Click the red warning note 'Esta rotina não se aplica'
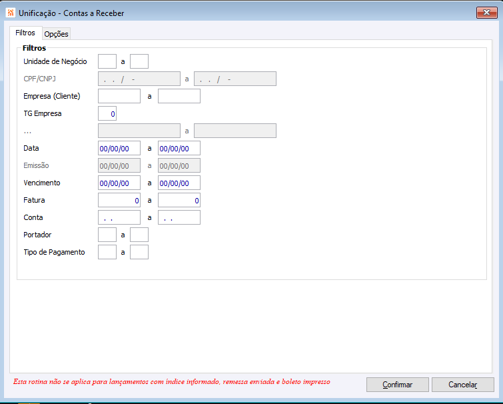The height and width of the screenshot is (404, 503). point(172,381)
